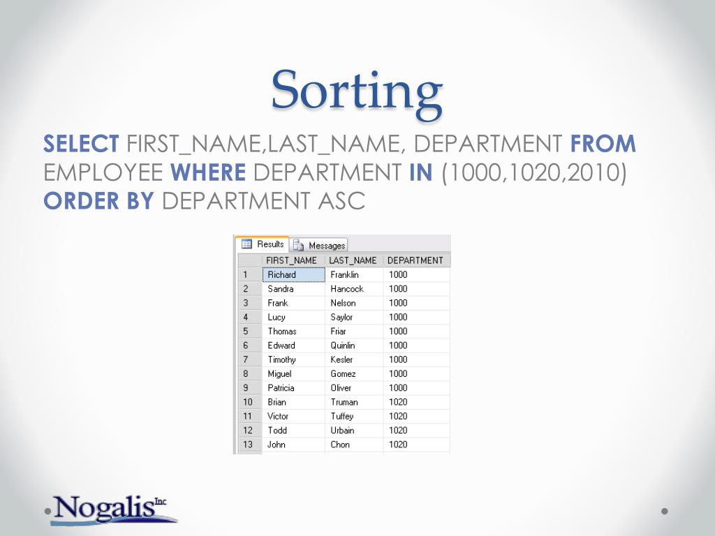715x536 pixels.
Task: Click the Results grid icon
Action: (x=246, y=244)
